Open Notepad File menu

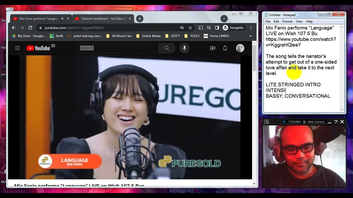coord(268,21)
